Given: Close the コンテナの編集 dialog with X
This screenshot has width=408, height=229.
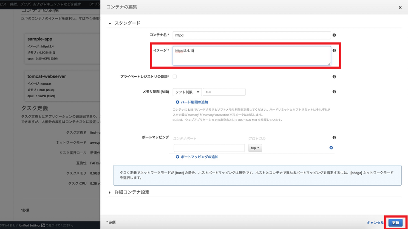Looking at the screenshot, I should click(400, 7).
